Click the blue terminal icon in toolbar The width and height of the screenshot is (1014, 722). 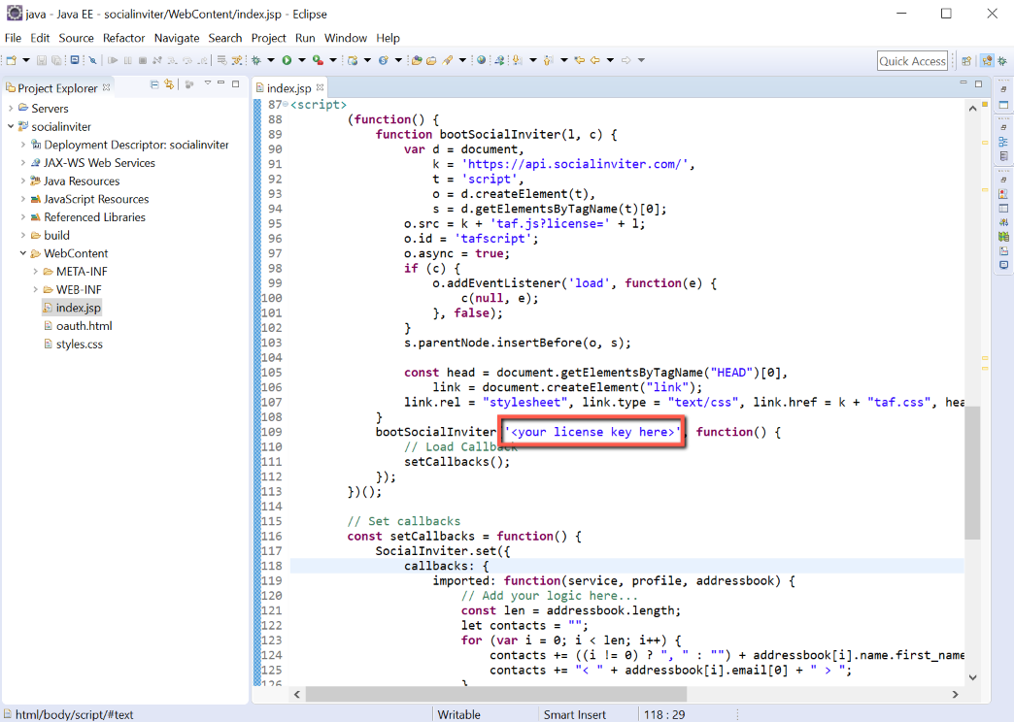[75, 60]
